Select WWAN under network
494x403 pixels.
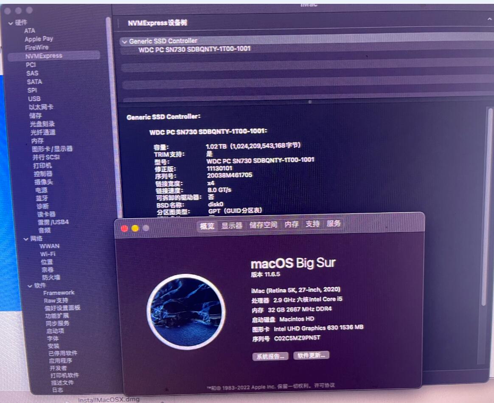tap(50, 246)
